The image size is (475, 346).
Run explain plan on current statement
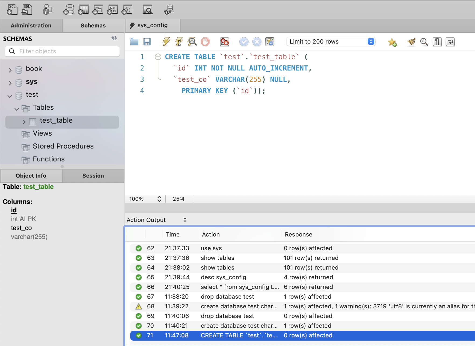[x=192, y=42]
